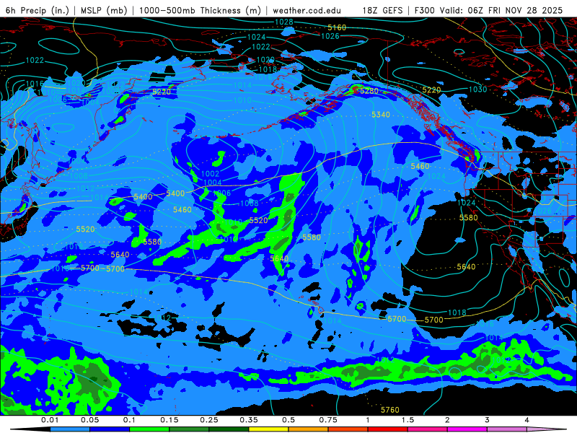This screenshot has width=577, height=433.
Task: Click the '6h Precip (in.)' header text
Action: (x=37, y=10)
